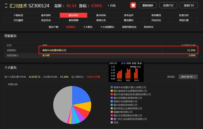Open the 概念题材 tab

click(x=129, y=20)
